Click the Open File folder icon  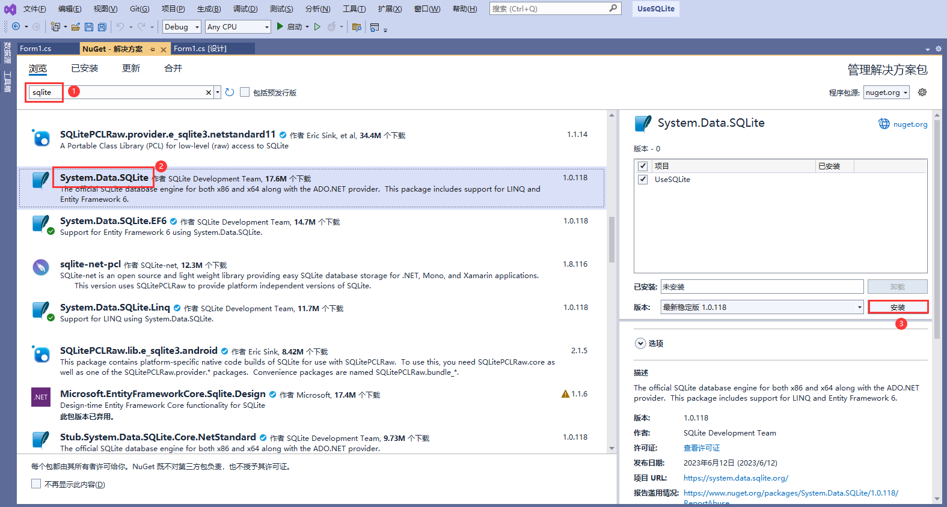point(76,26)
